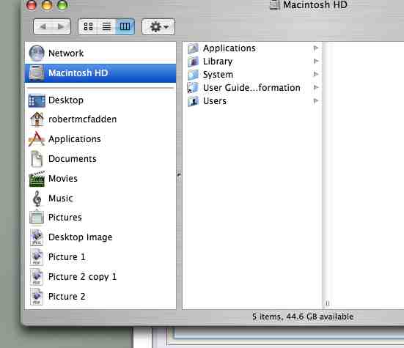Click the robertmcfadden label
Viewport: 404px width, 348px height.
click(x=82, y=119)
